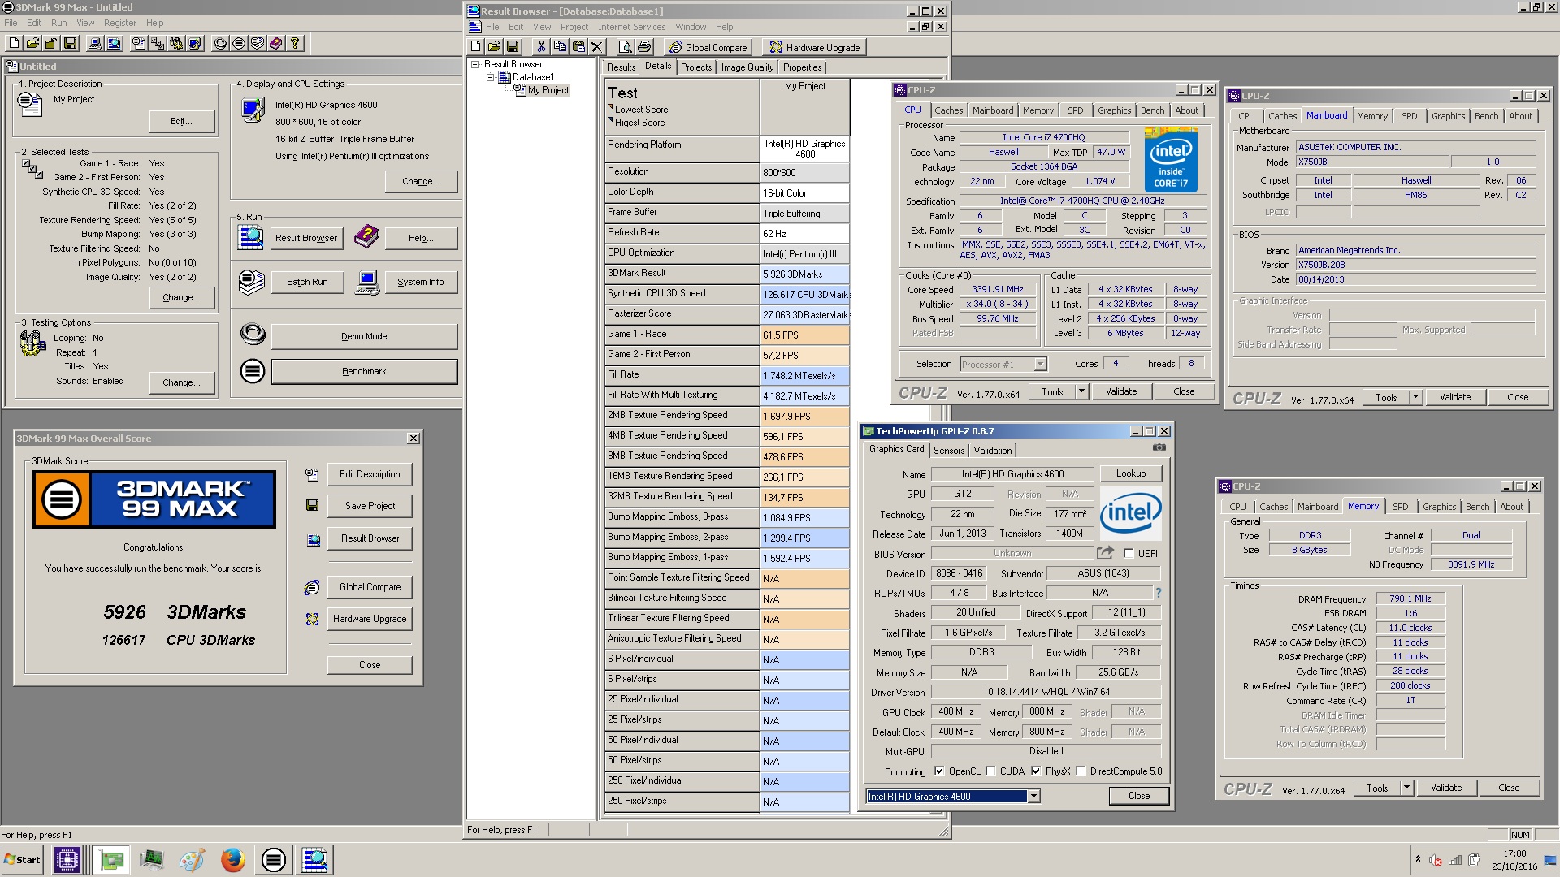The image size is (1560, 877).
Task: Switch to the Image Quality tab
Action: tap(747, 67)
